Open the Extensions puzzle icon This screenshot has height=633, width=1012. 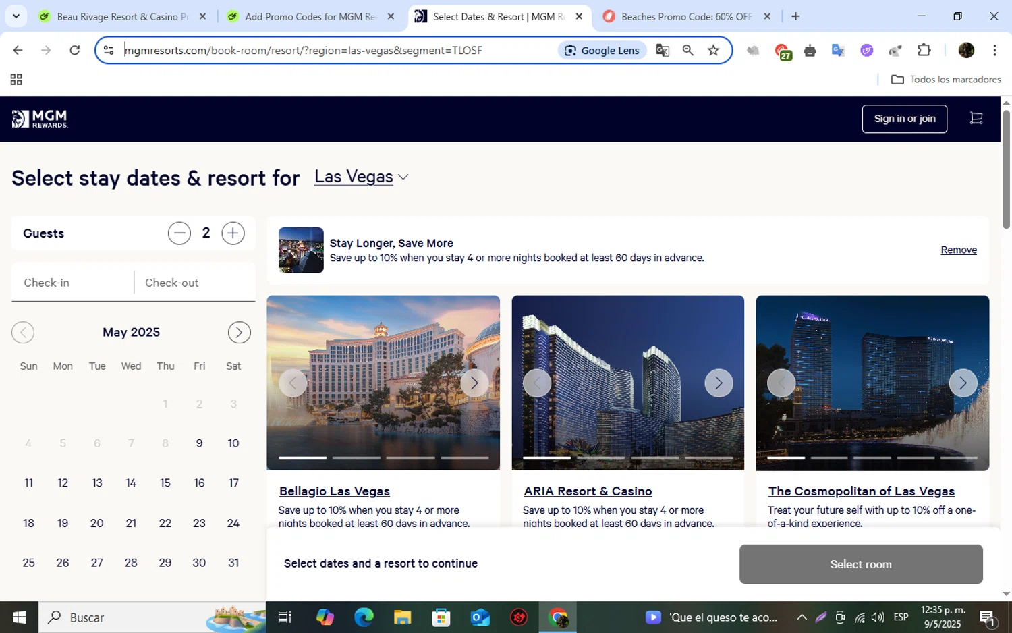click(924, 50)
